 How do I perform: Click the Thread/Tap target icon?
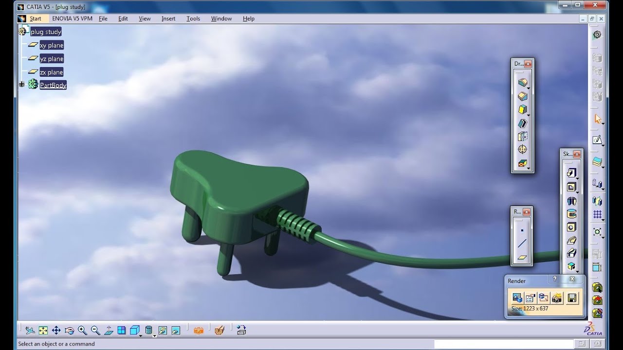coord(522,149)
